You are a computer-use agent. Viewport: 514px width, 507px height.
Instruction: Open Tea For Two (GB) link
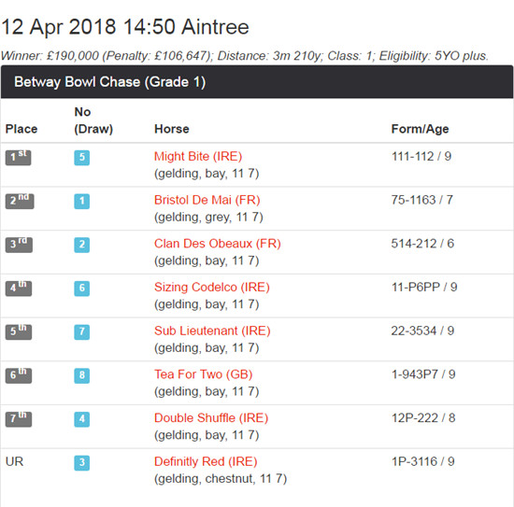tap(203, 374)
